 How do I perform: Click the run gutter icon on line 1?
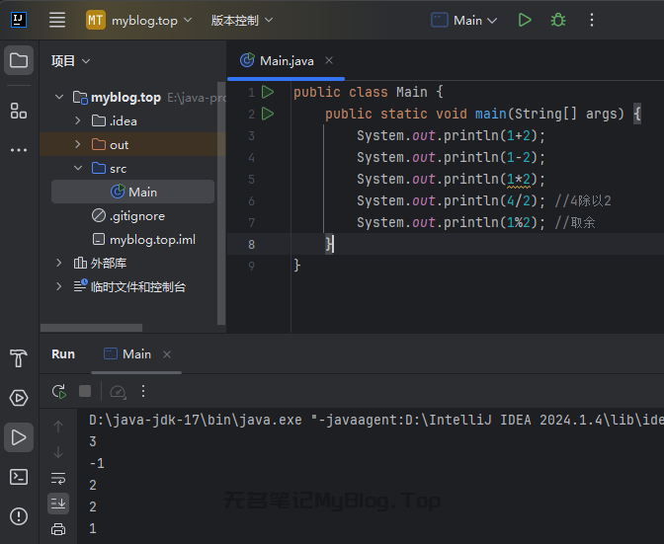268,92
